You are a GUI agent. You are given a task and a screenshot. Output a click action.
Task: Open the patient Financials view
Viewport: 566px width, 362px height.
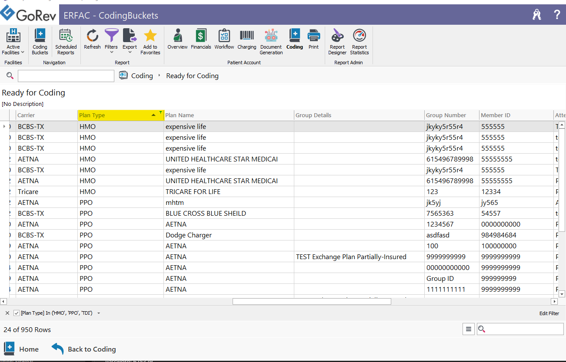click(200, 39)
